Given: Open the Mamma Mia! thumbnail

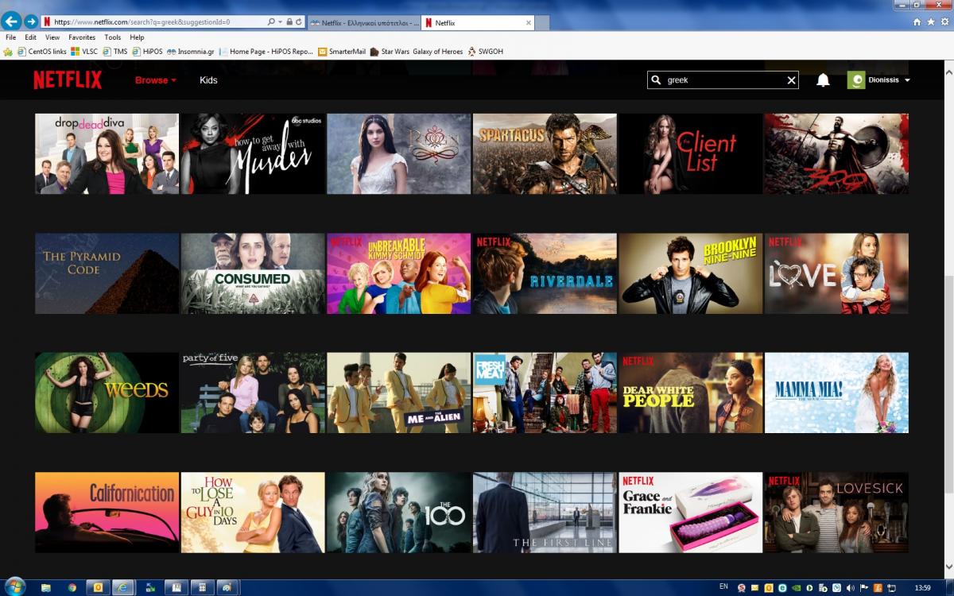Looking at the screenshot, I should [836, 393].
